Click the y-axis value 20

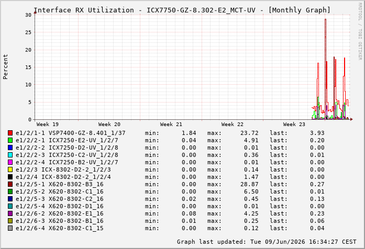click(x=28, y=50)
